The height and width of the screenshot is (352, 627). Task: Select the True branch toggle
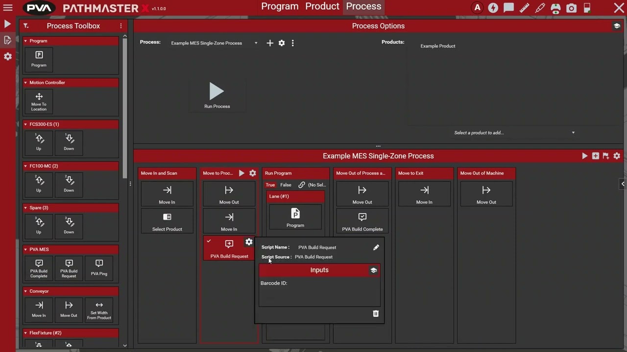pyautogui.click(x=270, y=185)
